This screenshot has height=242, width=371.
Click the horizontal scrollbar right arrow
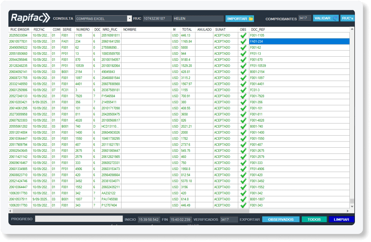[x=347, y=211]
